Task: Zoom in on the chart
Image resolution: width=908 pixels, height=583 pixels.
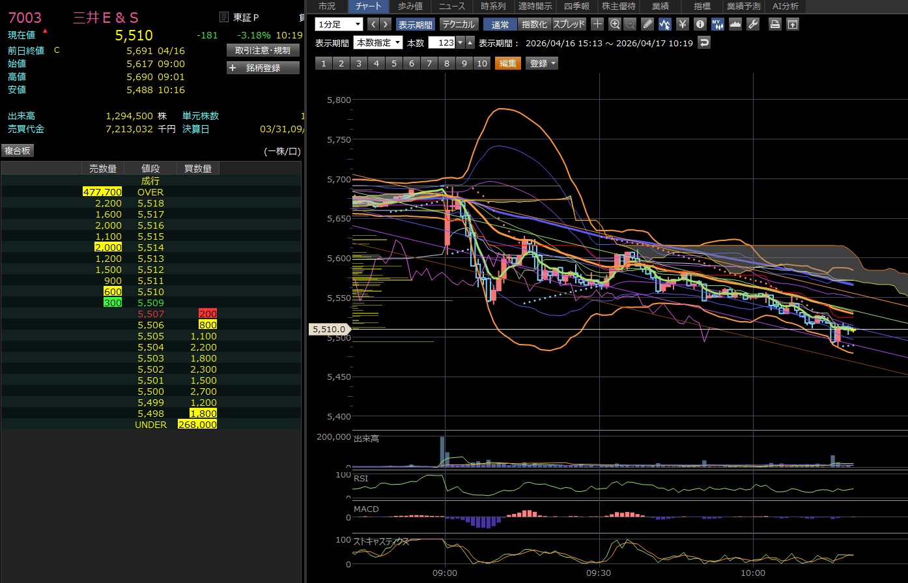Action: (614, 24)
